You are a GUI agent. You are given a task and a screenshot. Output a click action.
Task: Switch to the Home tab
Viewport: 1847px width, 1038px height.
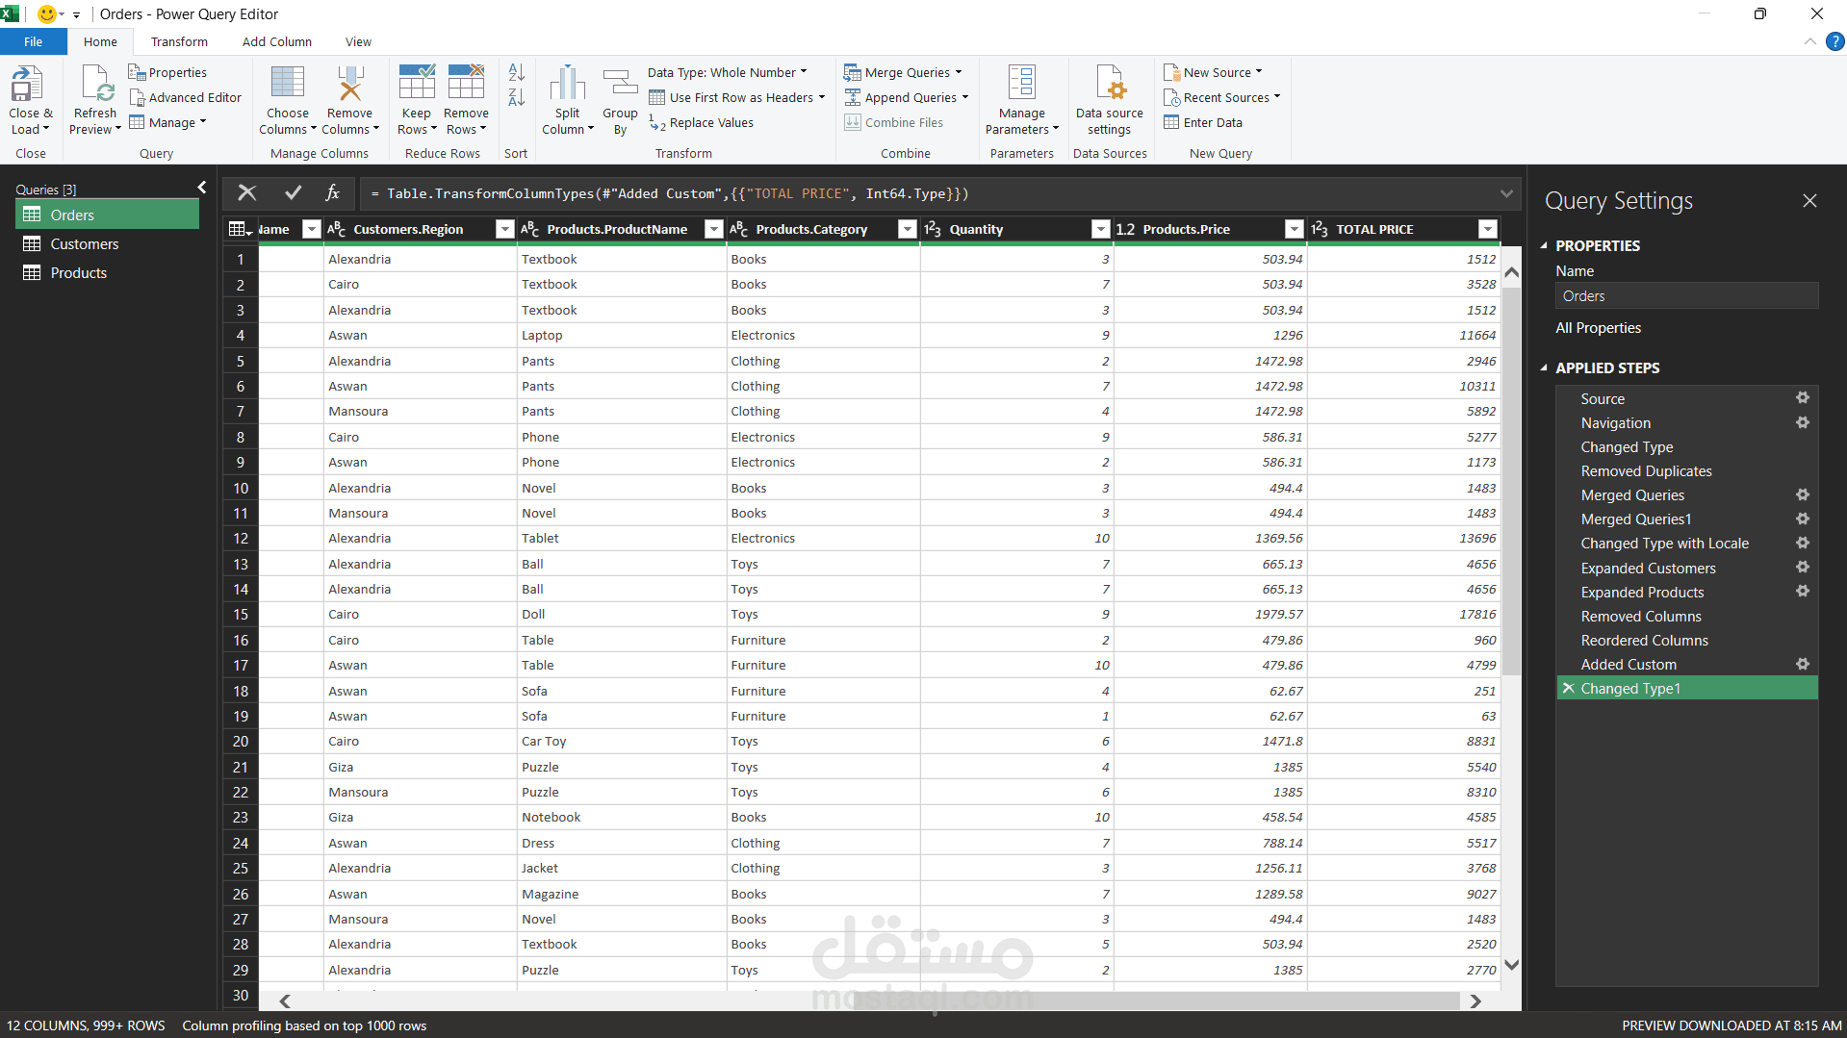coord(100,41)
